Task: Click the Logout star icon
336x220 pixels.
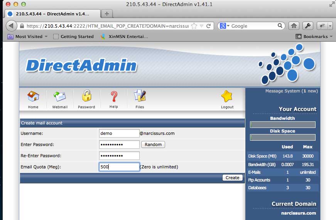Action: (x=227, y=96)
